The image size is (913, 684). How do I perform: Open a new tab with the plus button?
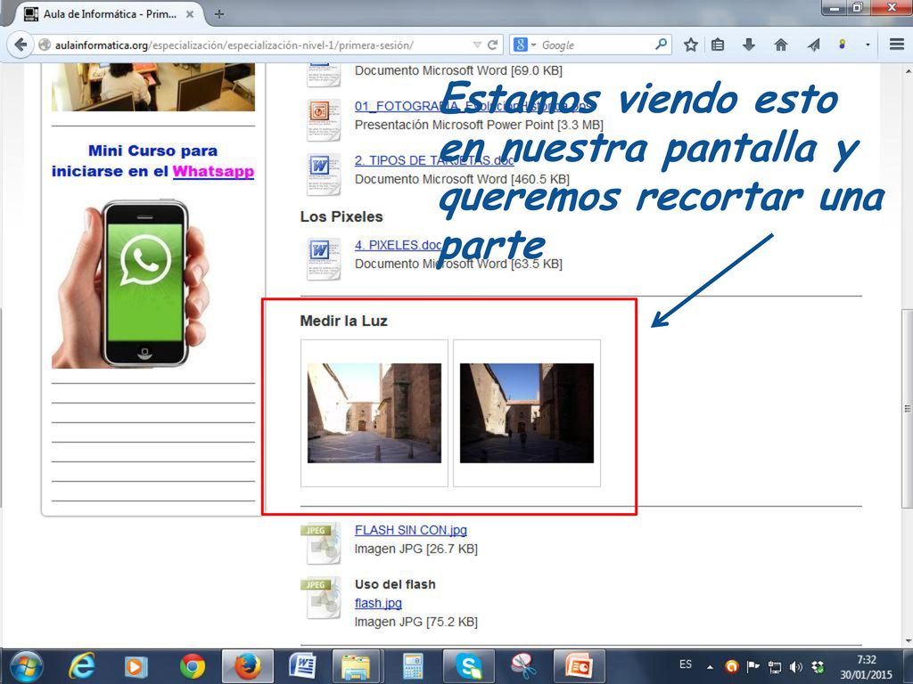[219, 14]
